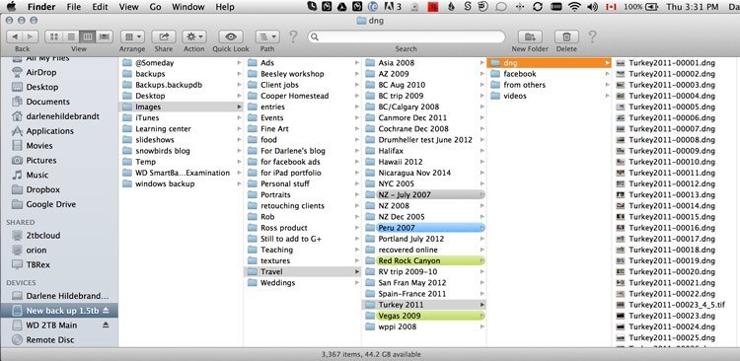Eject the New back up 1.5tb drive

[106, 311]
